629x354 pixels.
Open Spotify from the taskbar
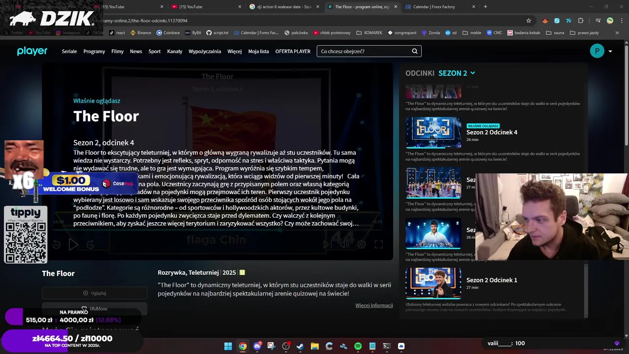(358, 346)
